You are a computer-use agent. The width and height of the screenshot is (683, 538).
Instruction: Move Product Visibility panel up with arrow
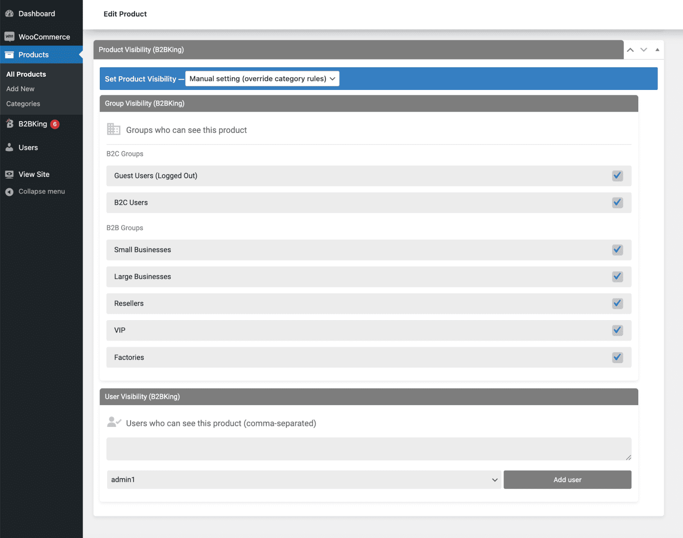point(630,50)
